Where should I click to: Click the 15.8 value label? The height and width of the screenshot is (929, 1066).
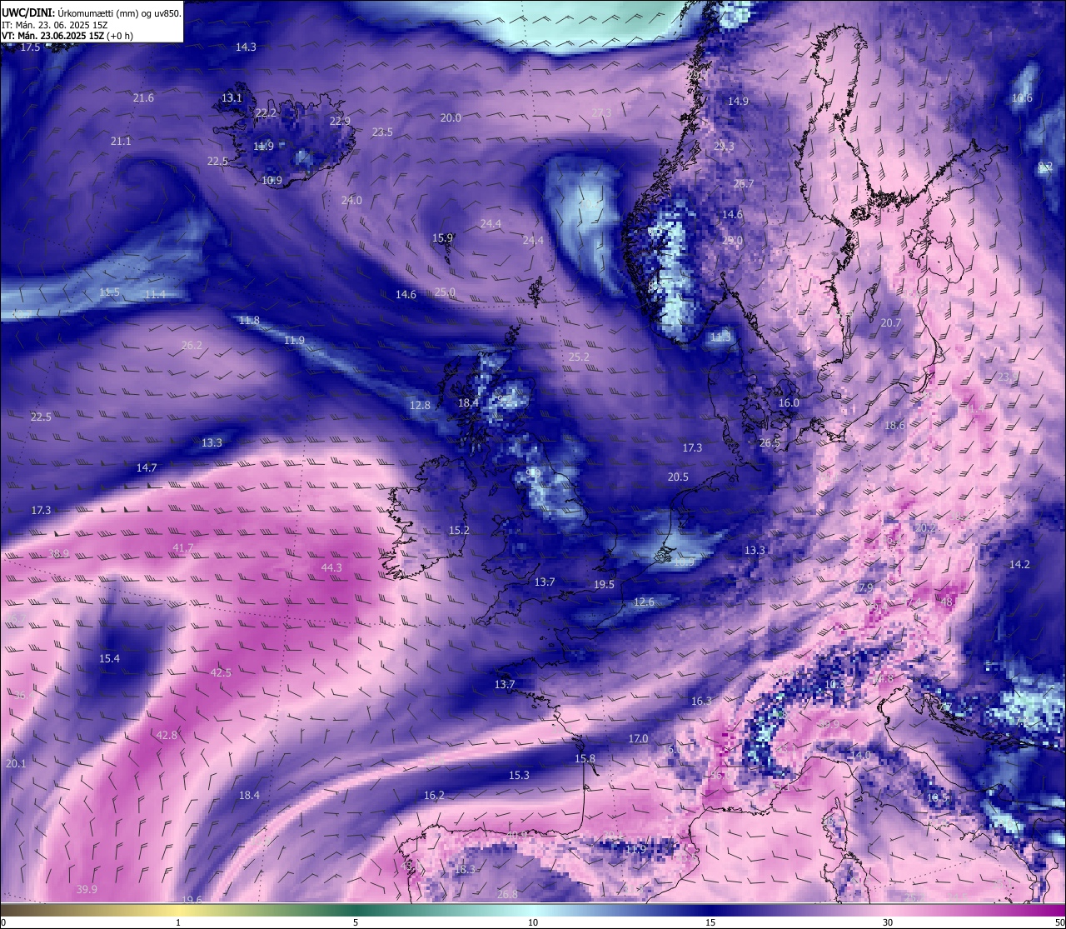pos(585,758)
